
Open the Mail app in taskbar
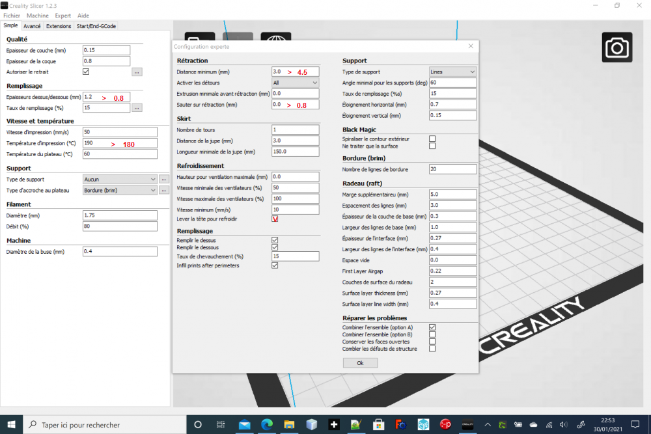245,424
